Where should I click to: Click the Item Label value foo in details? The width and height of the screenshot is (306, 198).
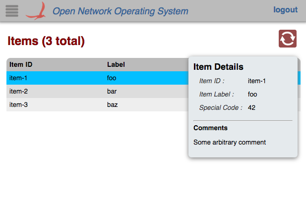click(x=252, y=94)
